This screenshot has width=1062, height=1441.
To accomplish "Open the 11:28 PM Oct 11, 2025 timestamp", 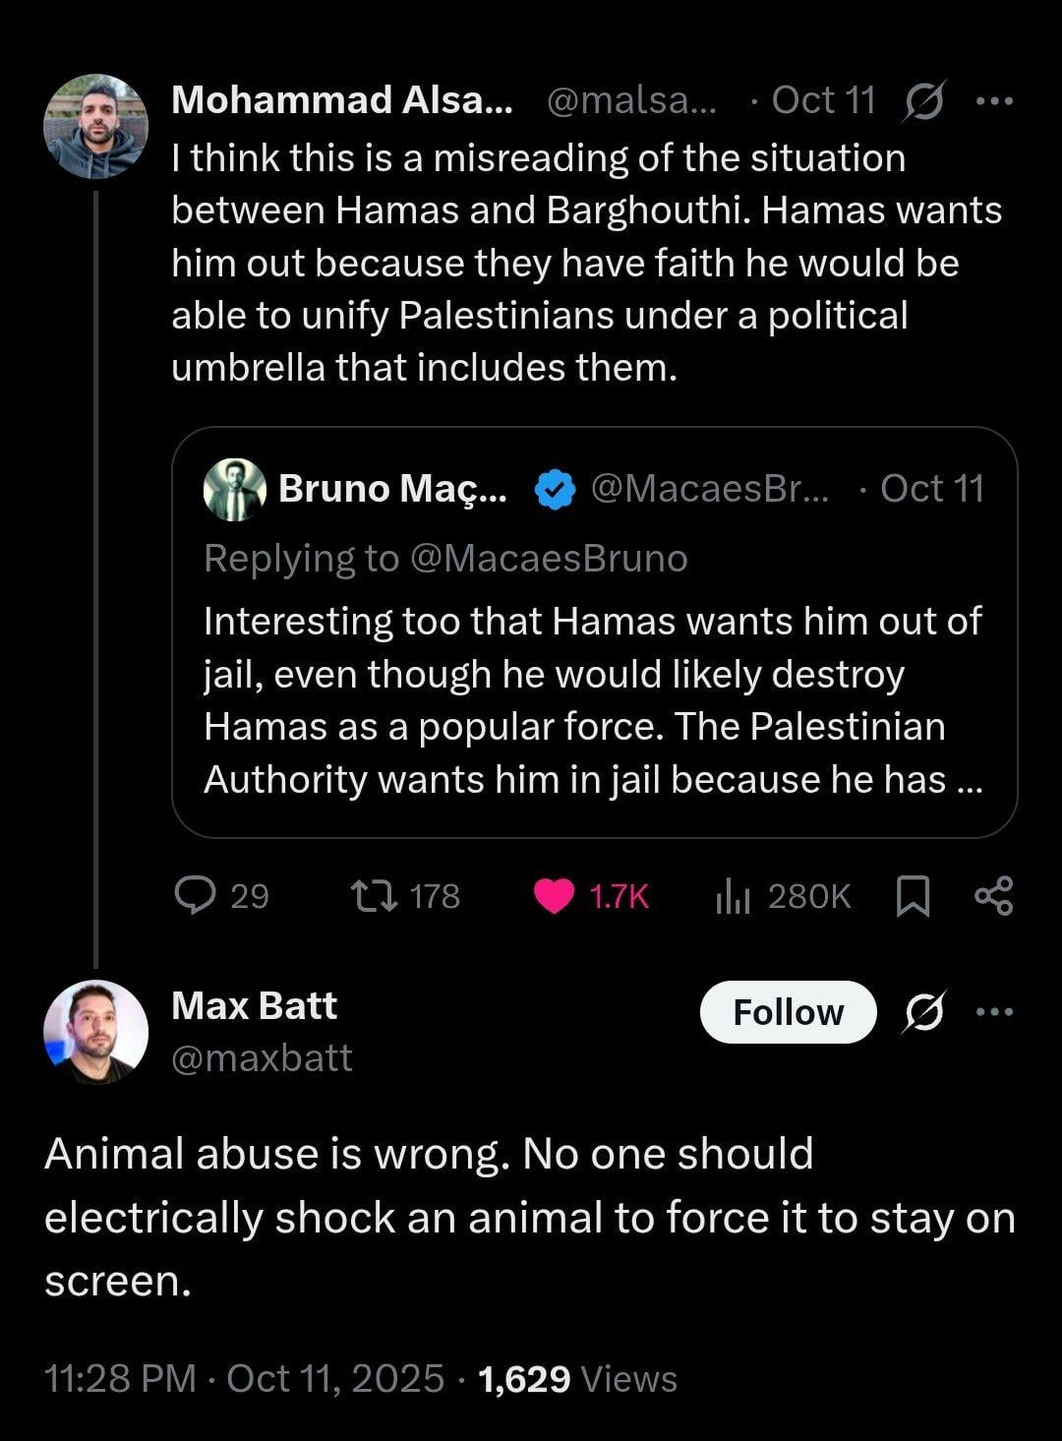I will click(x=244, y=1379).
